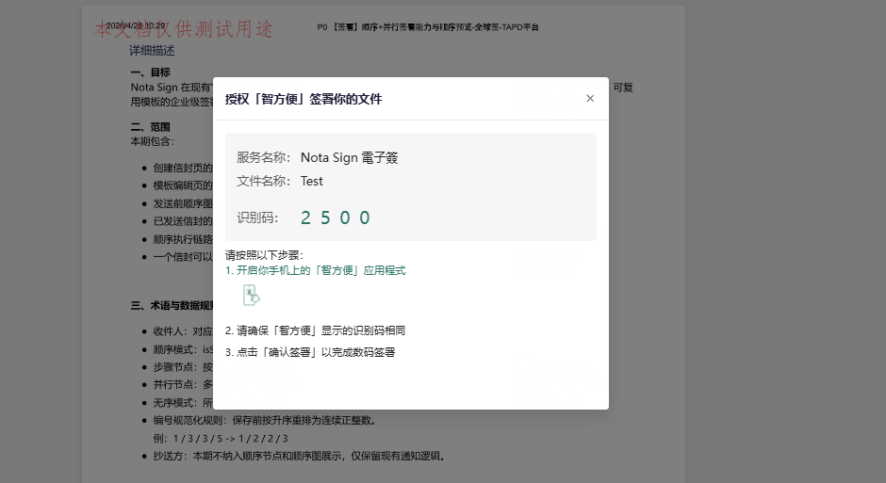Click the 请按照以下步骤 instruction text
Screen dimensions: 886x483
264,255
